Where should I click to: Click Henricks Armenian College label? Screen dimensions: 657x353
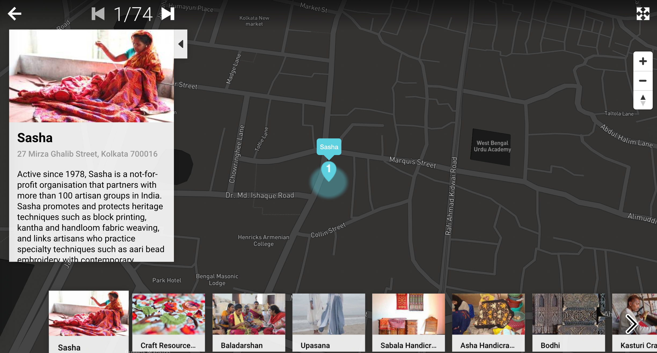[x=264, y=241]
